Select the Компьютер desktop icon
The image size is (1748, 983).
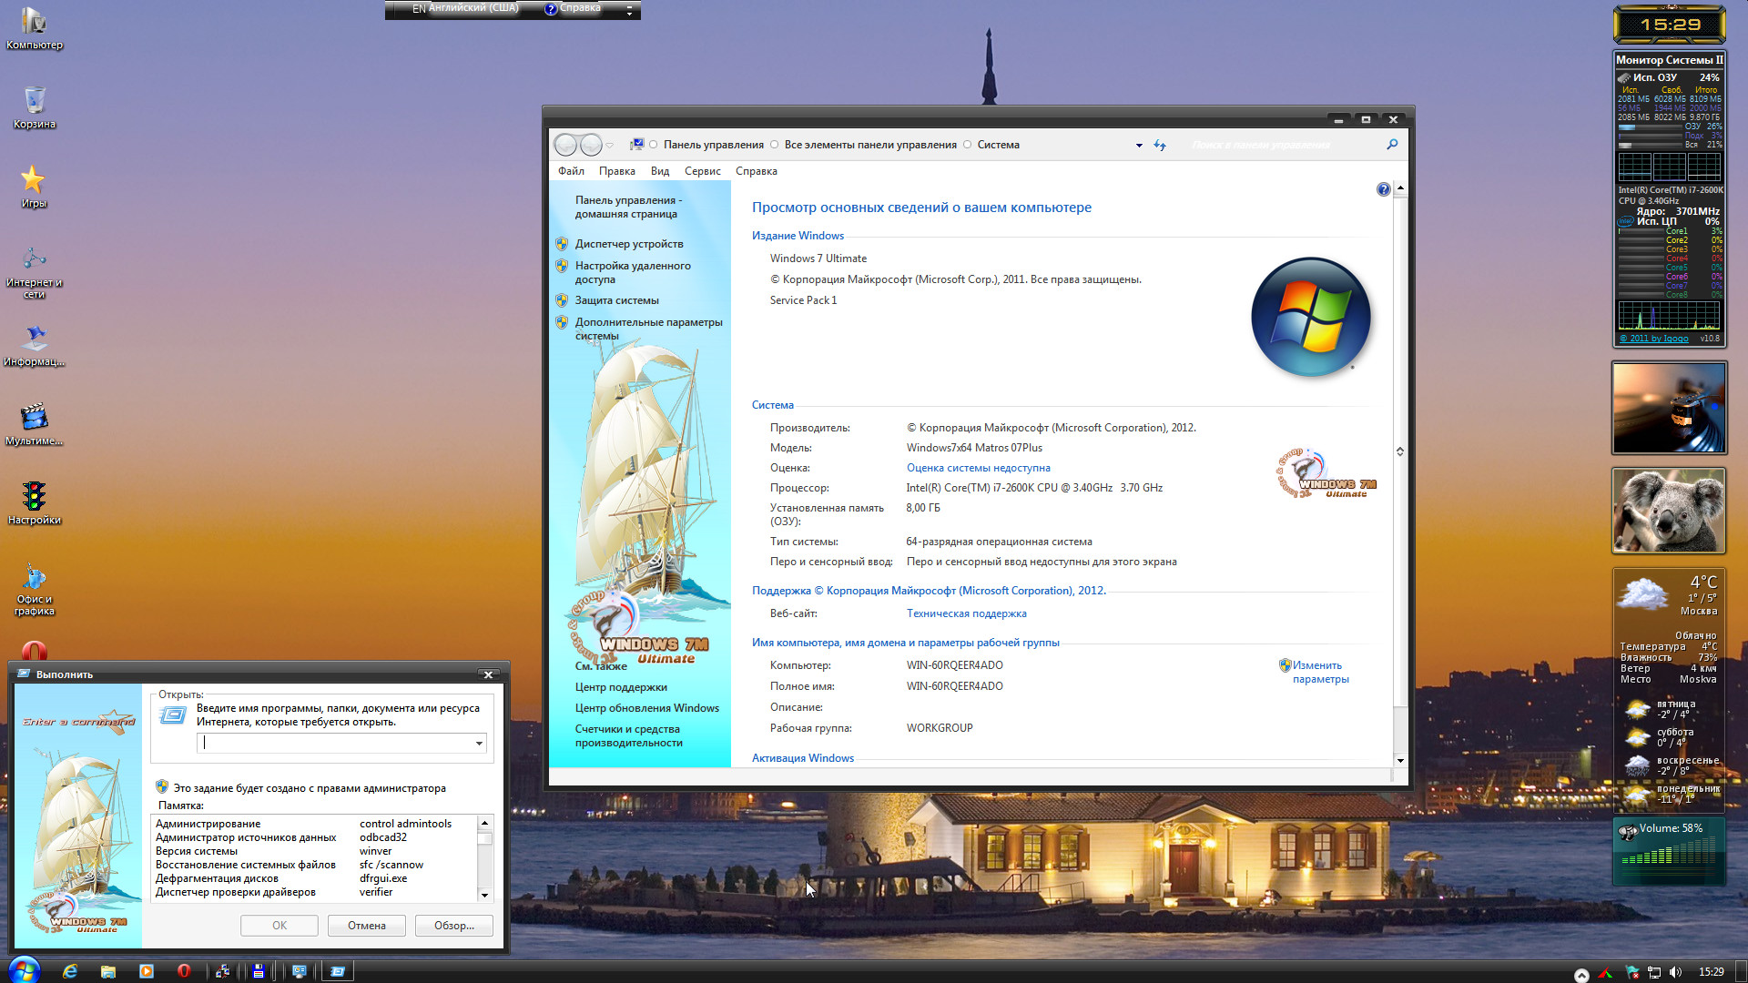[x=35, y=27]
